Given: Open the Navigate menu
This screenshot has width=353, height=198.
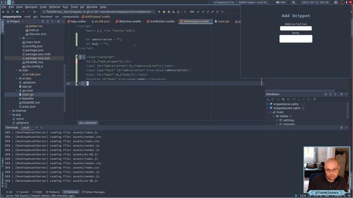Looking at the screenshot, I should coord(31,7).
